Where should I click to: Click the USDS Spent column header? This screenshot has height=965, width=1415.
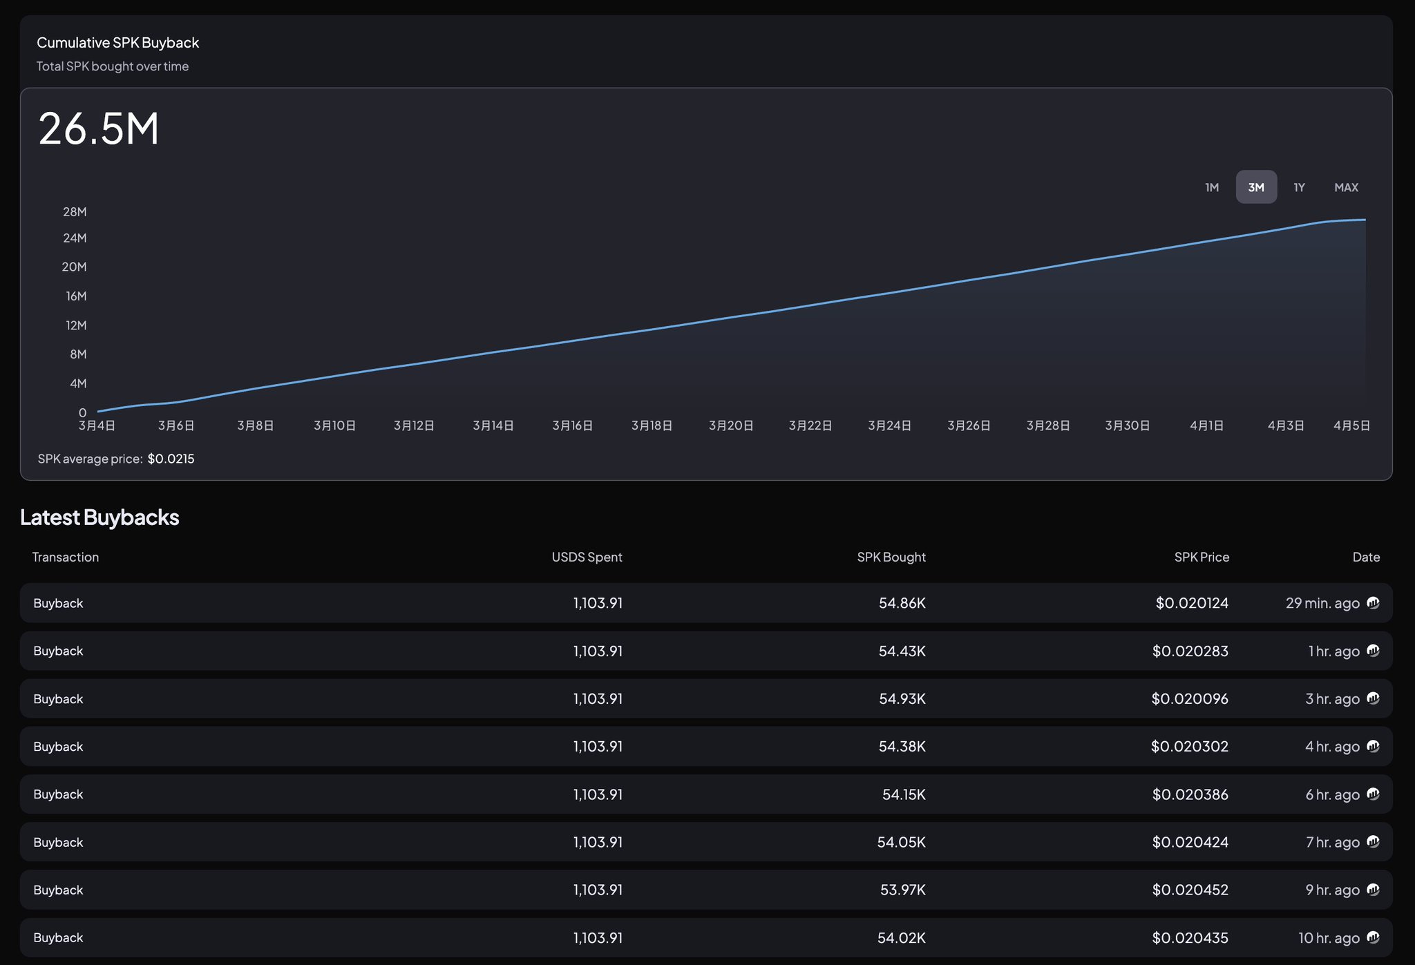coord(587,557)
